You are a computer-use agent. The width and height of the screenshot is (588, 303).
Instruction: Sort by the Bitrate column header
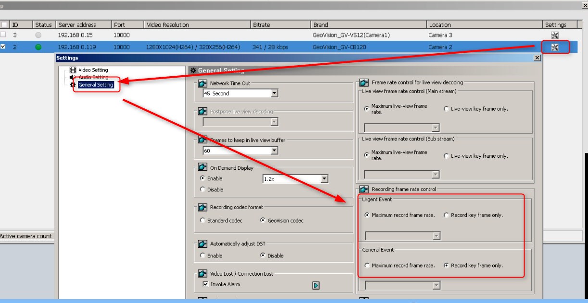(x=280, y=25)
